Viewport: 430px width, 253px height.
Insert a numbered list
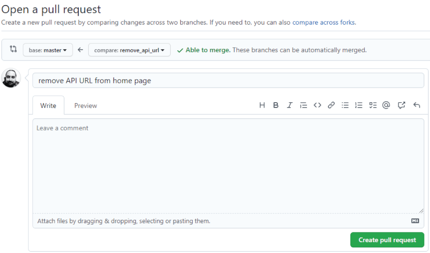(359, 105)
